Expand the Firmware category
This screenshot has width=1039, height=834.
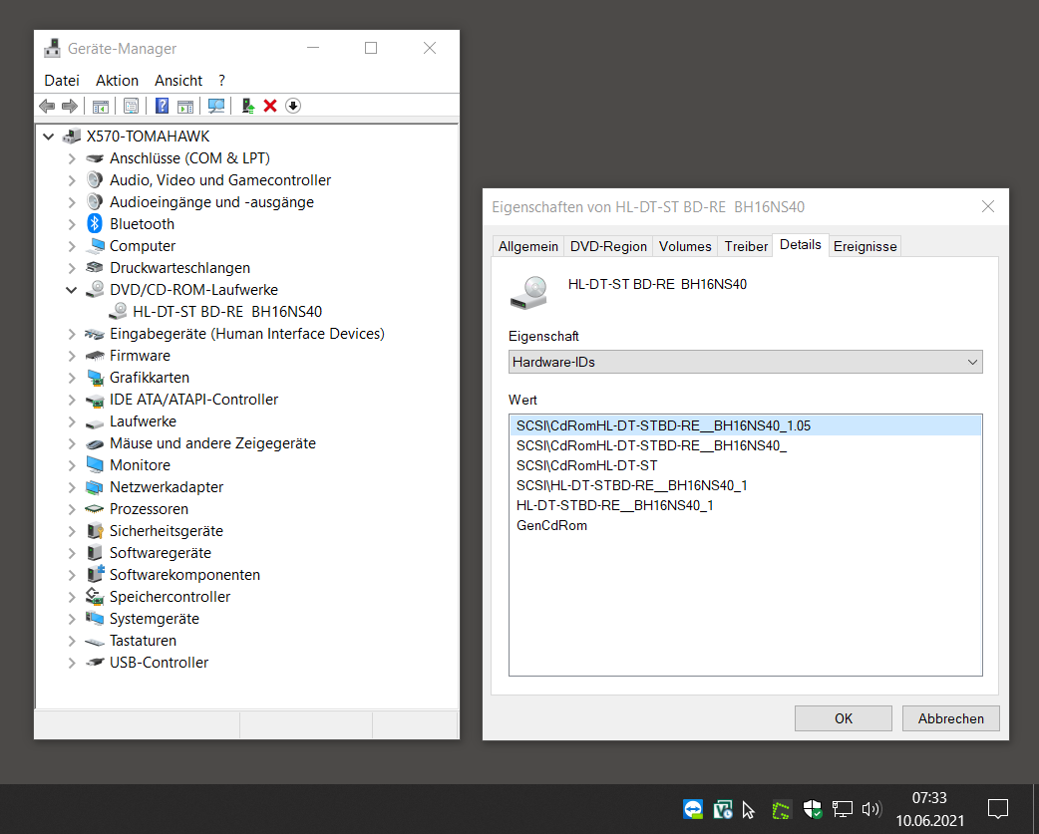(x=72, y=356)
